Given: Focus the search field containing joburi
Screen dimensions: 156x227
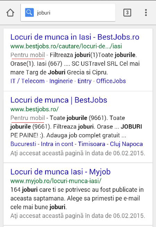Looking at the screenshot, I should point(68,13).
